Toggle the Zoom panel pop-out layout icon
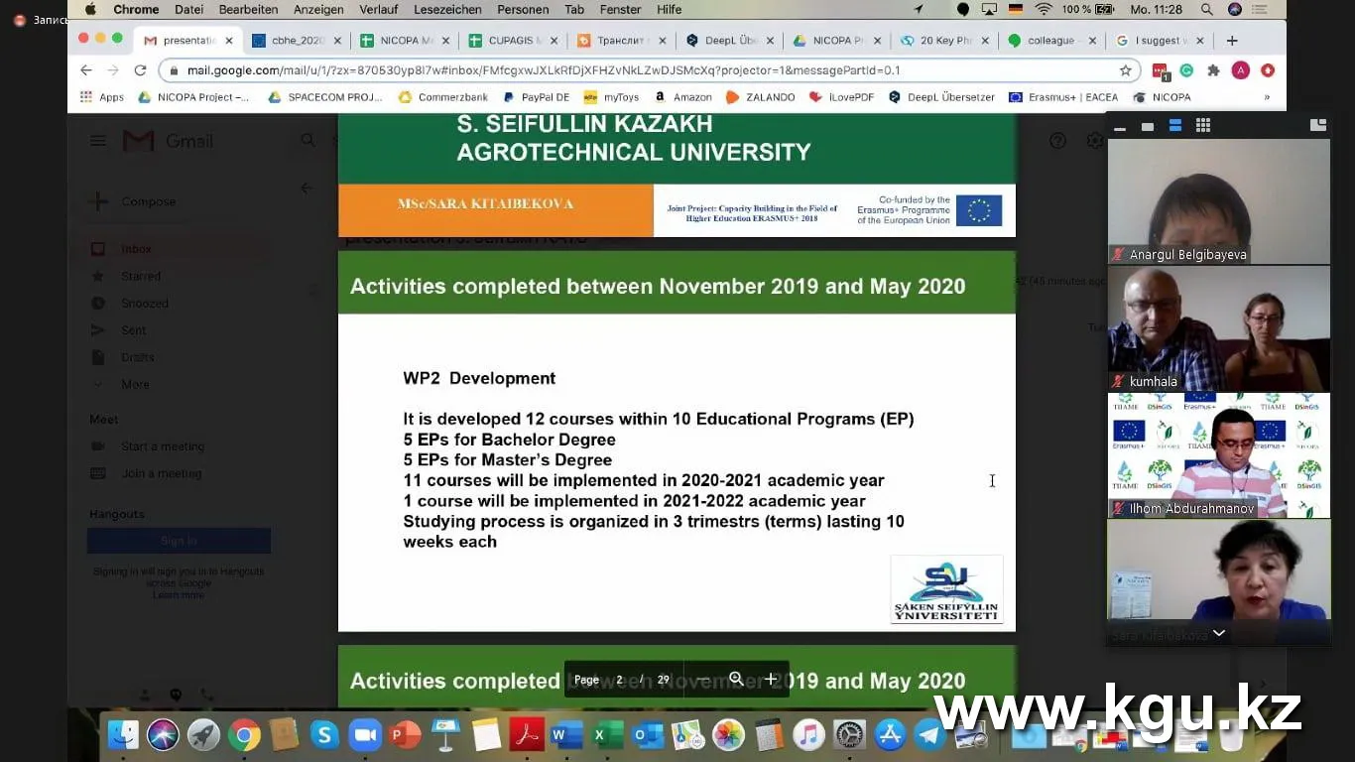The height and width of the screenshot is (762, 1355). (1317, 125)
